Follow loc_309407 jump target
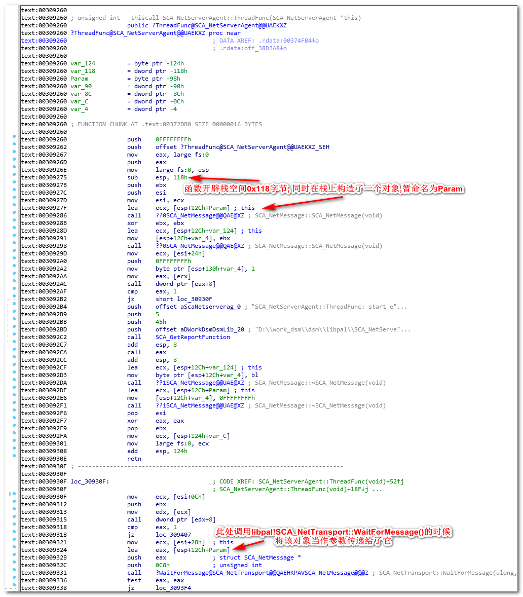Screen dimensions: 523x597 click(173, 536)
